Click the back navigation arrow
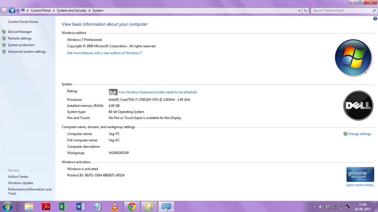378x212 pixels. pos(4,10)
